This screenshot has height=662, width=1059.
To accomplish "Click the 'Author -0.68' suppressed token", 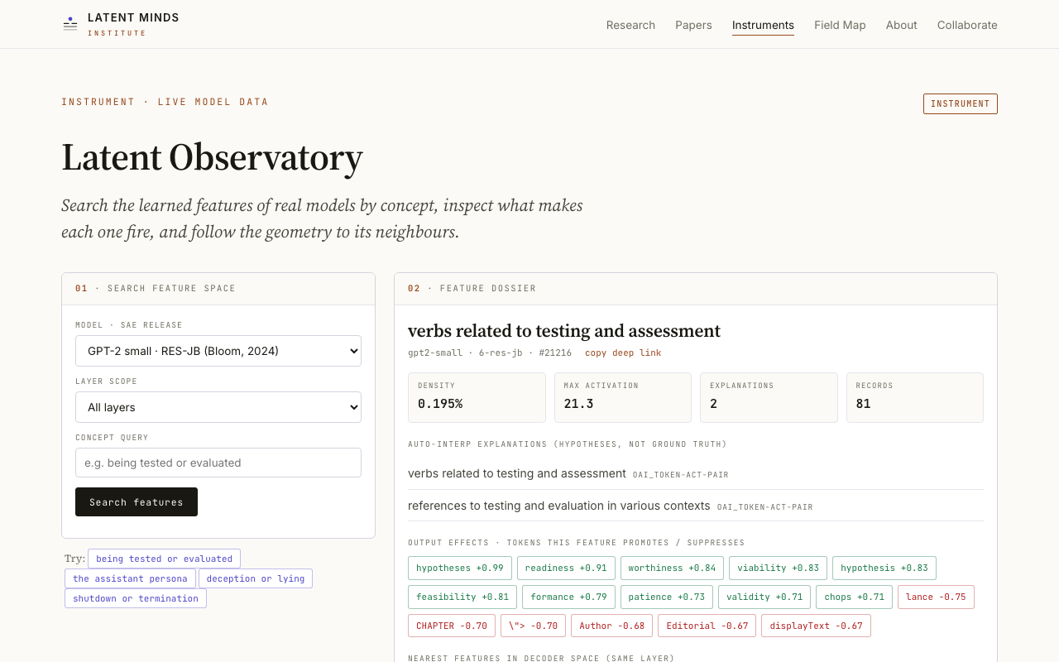I will tap(611, 626).
